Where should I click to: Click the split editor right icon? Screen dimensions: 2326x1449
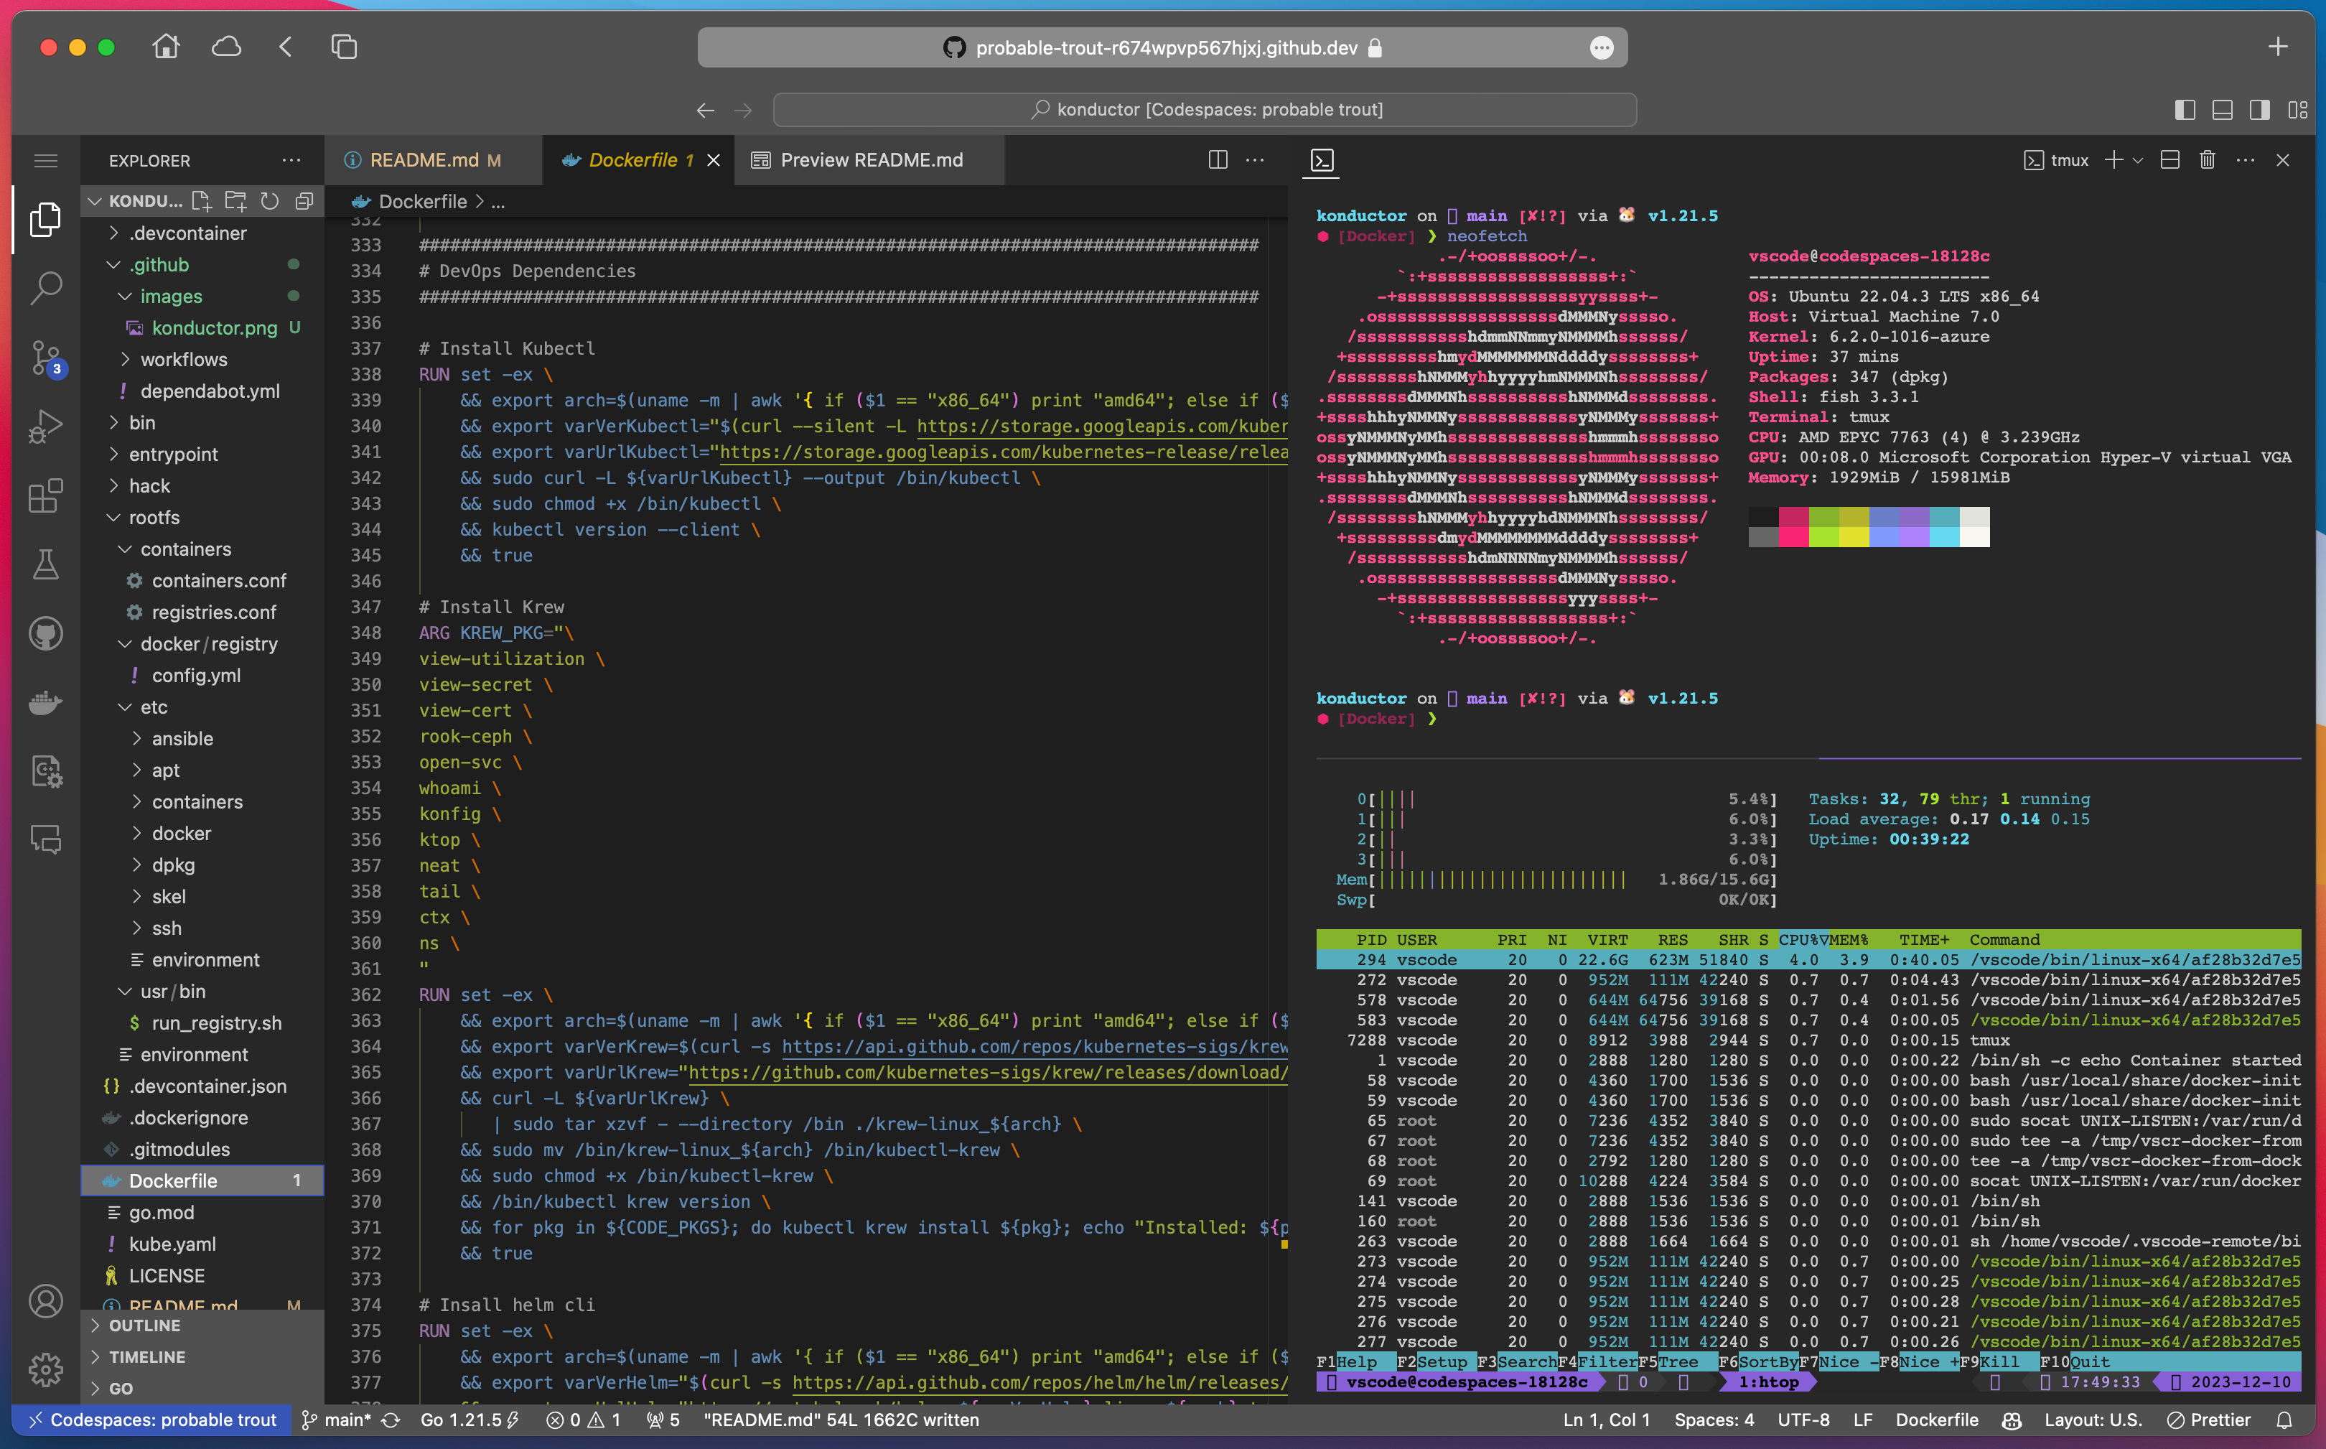coord(1217,160)
